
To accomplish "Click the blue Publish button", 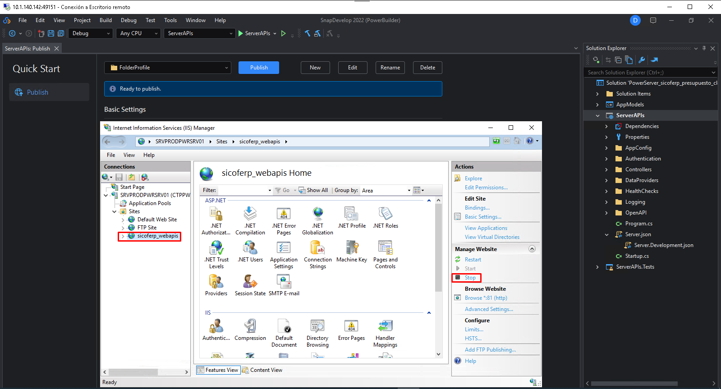I will pyautogui.click(x=259, y=68).
